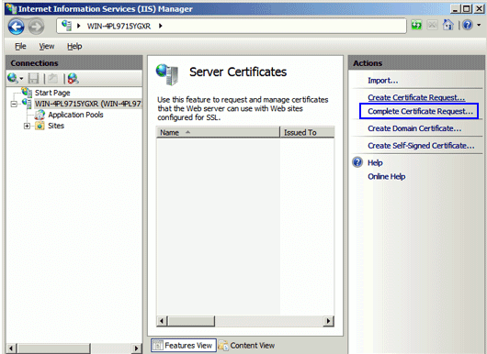This screenshot has height=354, width=487.
Task: Click Complete Certificate Request link
Action: (x=420, y=111)
